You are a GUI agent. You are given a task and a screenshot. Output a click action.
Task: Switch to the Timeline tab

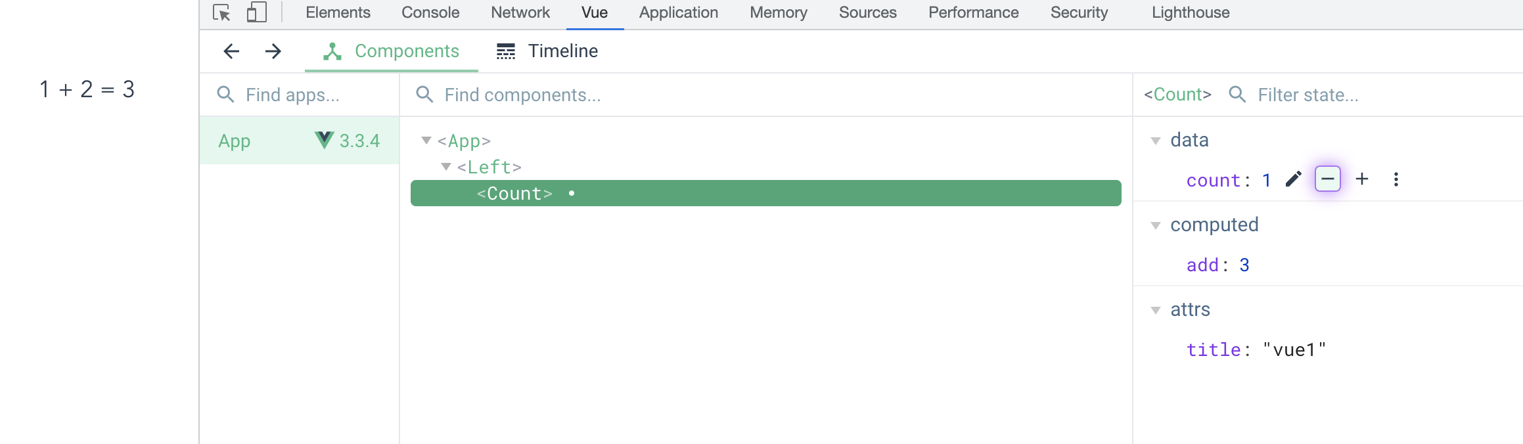[547, 51]
